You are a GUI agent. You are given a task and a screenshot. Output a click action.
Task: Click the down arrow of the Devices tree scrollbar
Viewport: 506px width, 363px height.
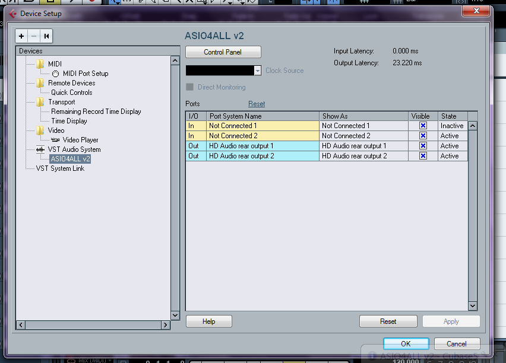click(175, 316)
